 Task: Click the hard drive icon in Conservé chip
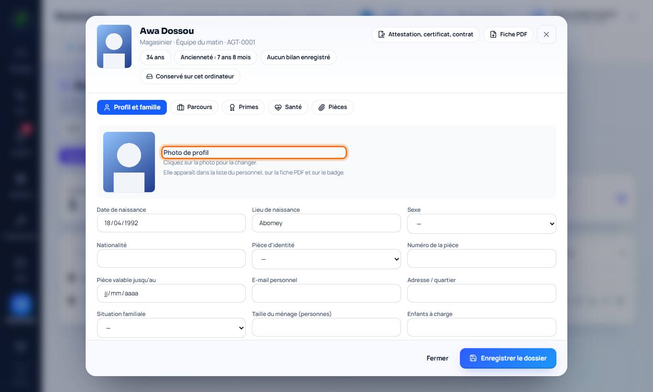click(150, 76)
